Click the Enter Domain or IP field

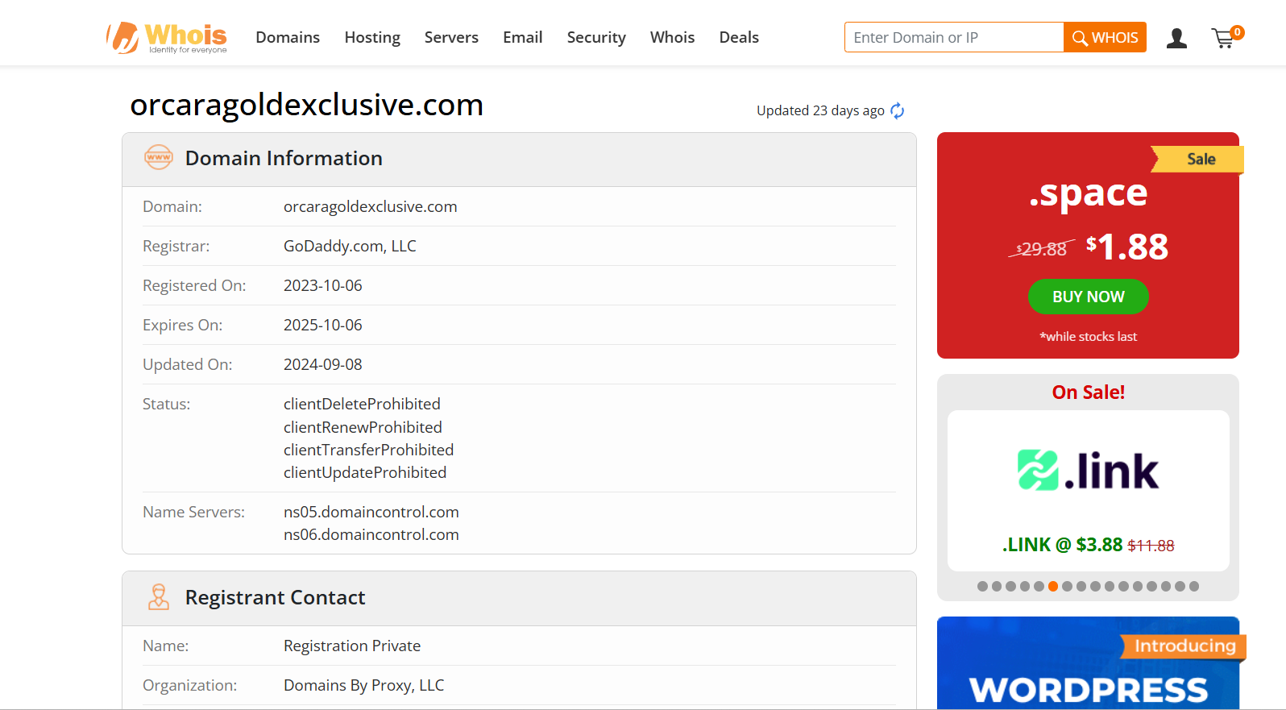tap(954, 37)
